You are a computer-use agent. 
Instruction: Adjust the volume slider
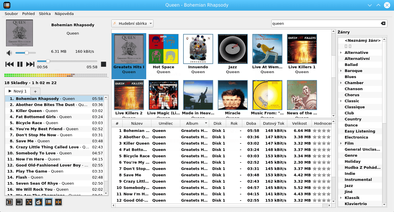click(x=26, y=53)
